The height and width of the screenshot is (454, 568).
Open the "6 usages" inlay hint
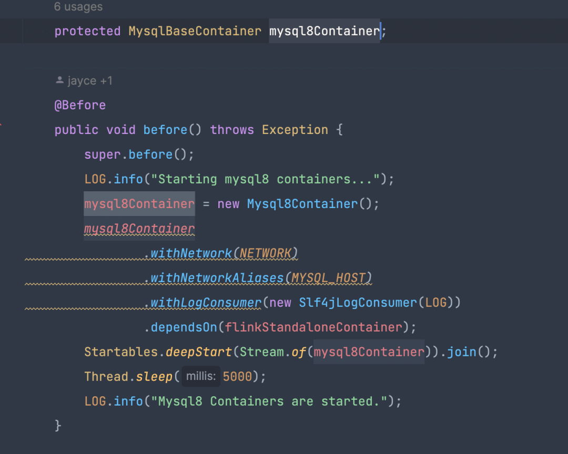click(78, 7)
